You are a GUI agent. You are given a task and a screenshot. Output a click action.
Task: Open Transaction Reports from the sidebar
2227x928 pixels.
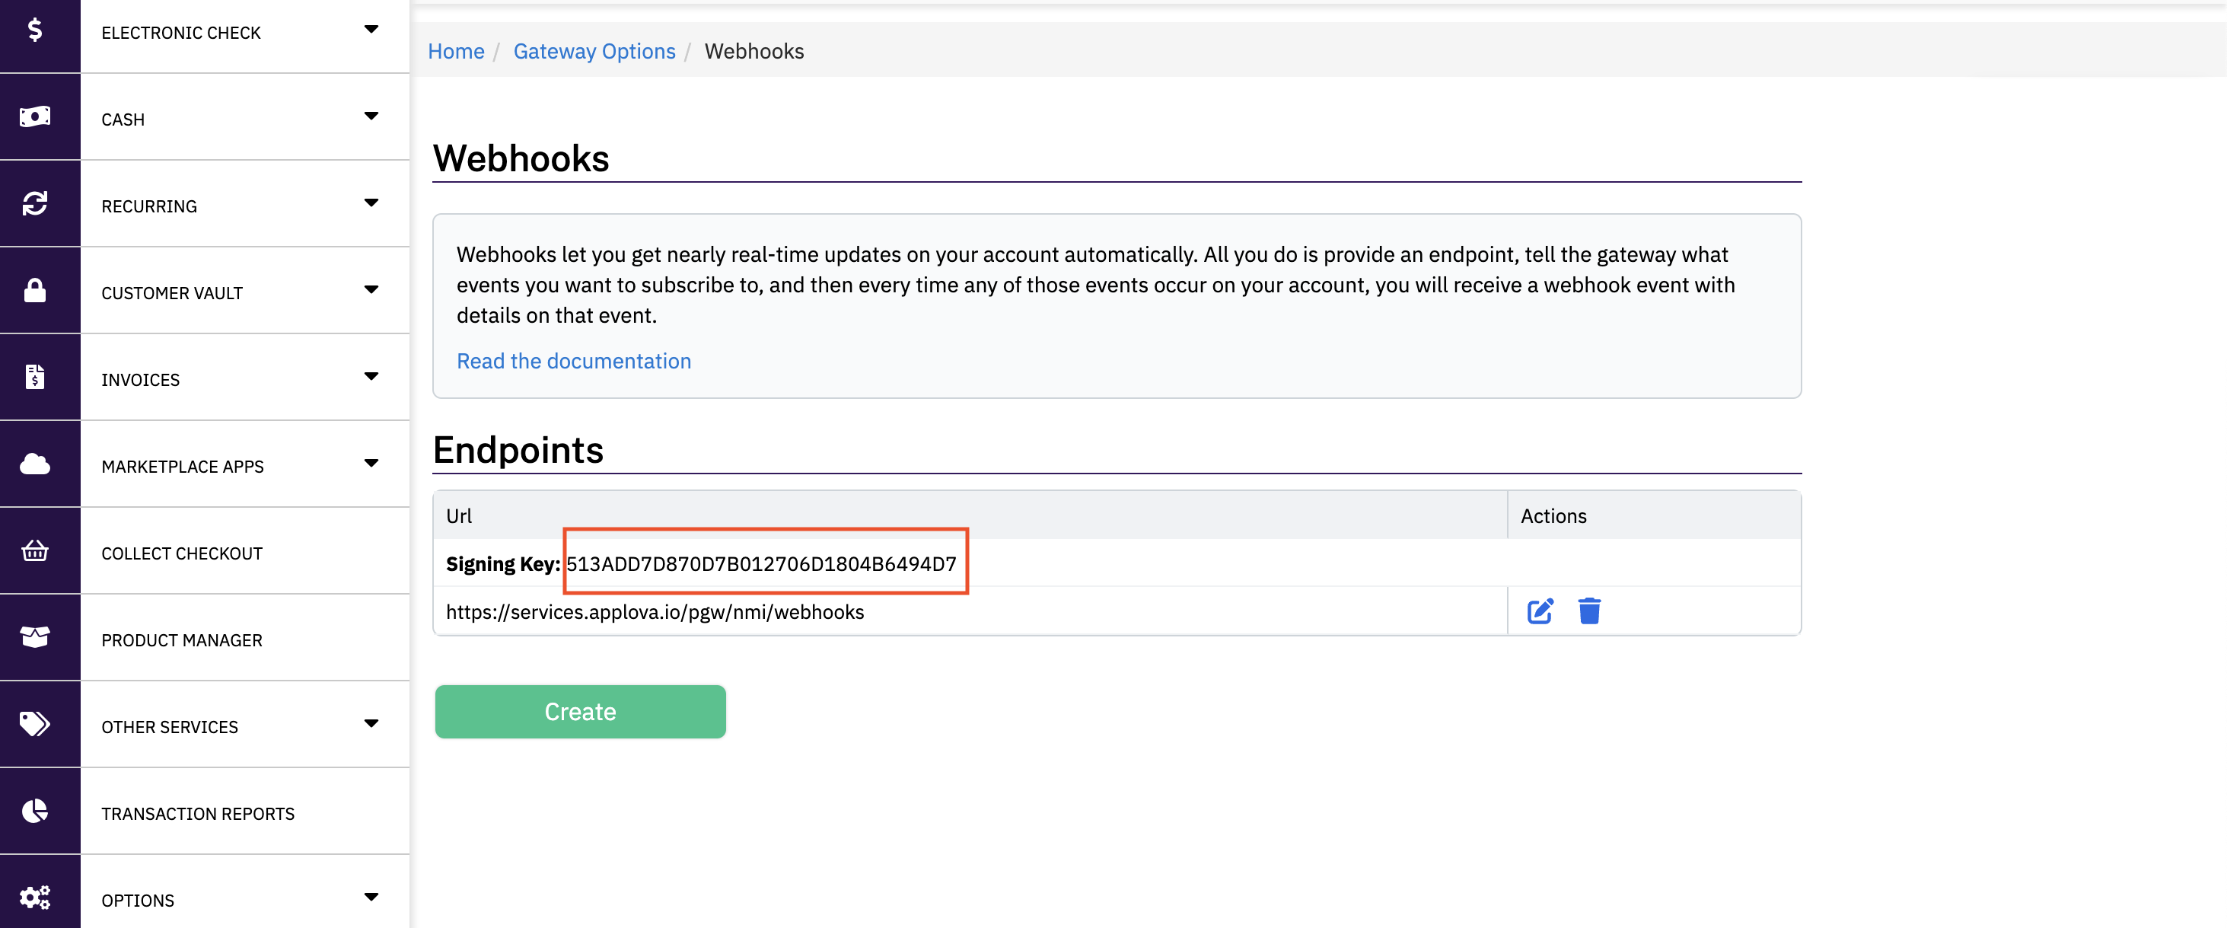[x=197, y=814]
